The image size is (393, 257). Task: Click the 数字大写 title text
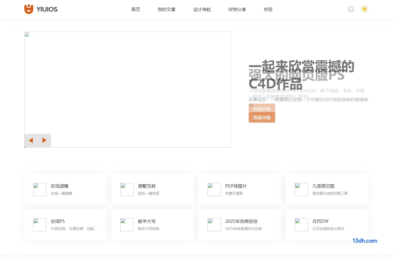147,221
